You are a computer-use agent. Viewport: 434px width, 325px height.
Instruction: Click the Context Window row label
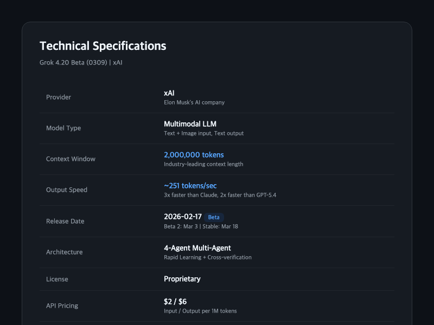(71, 159)
